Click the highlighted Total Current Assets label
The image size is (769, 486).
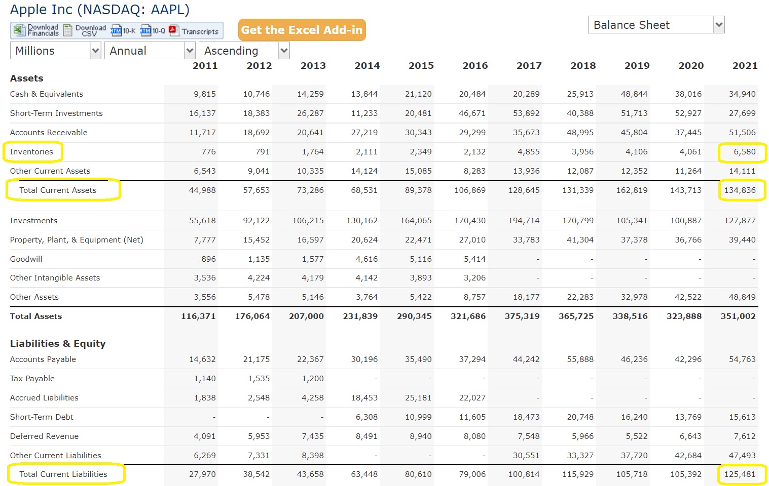[58, 190]
